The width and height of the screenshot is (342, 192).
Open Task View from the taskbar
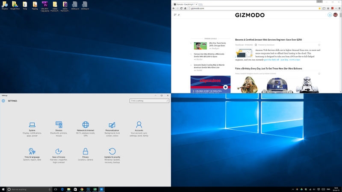pos(56,189)
